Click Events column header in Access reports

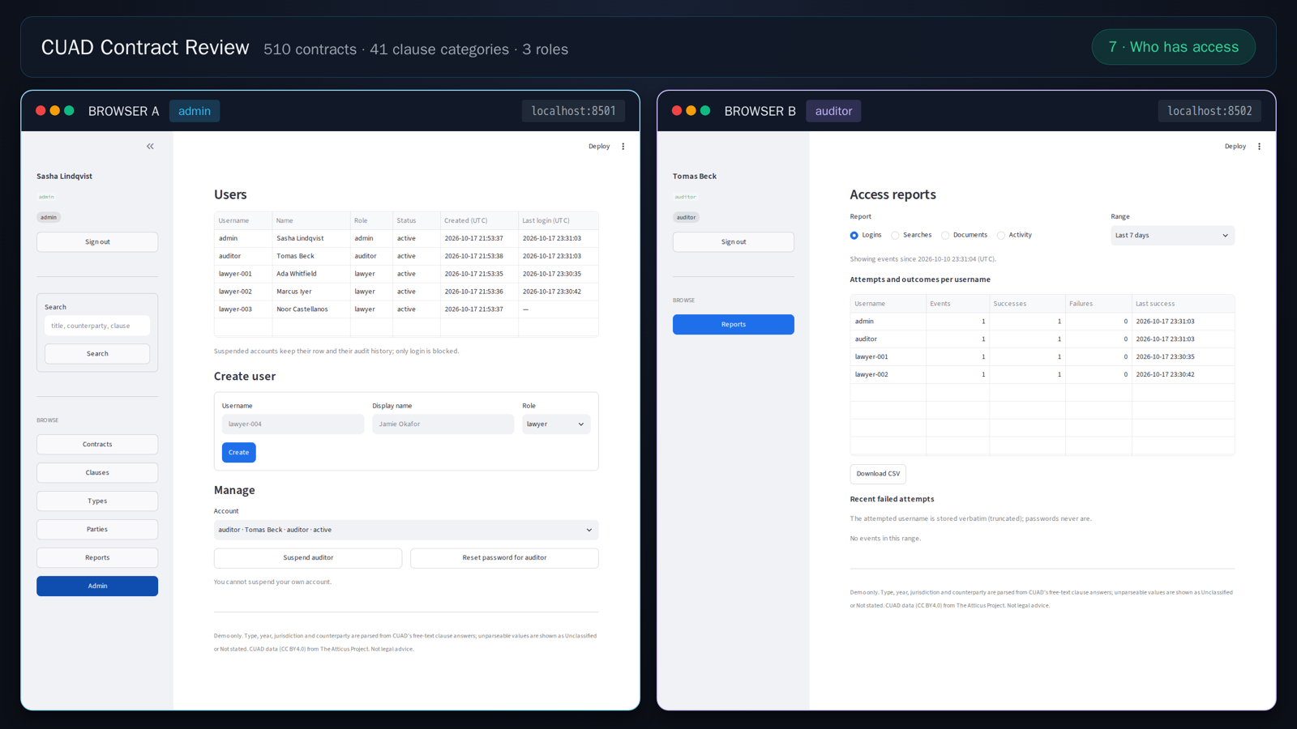(957, 304)
